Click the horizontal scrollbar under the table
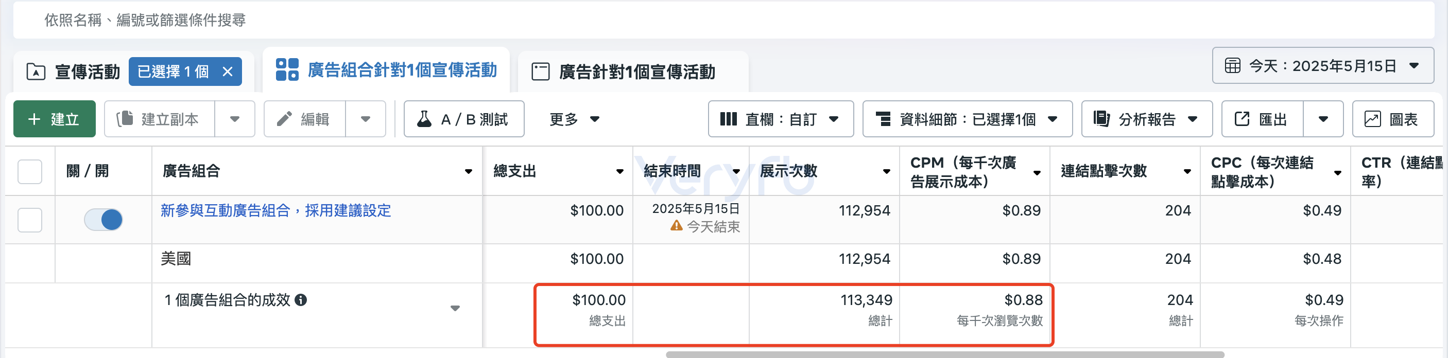Image resolution: width=1448 pixels, height=358 pixels. coord(944,354)
